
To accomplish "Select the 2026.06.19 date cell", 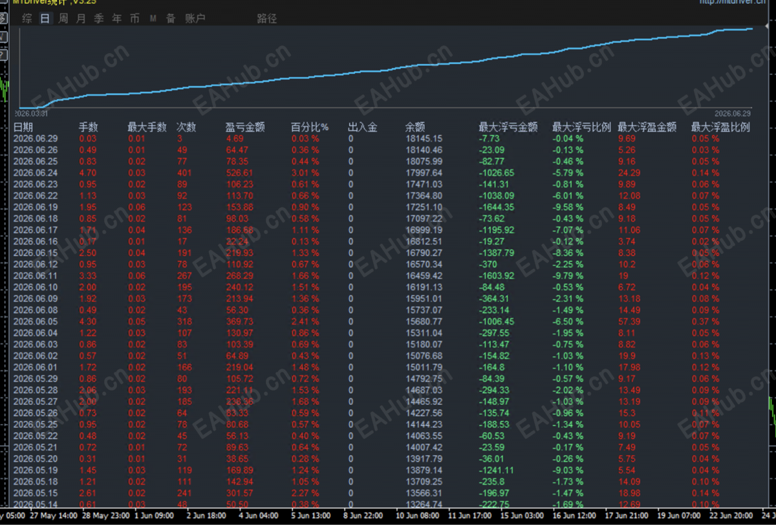I will [x=36, y=208].
